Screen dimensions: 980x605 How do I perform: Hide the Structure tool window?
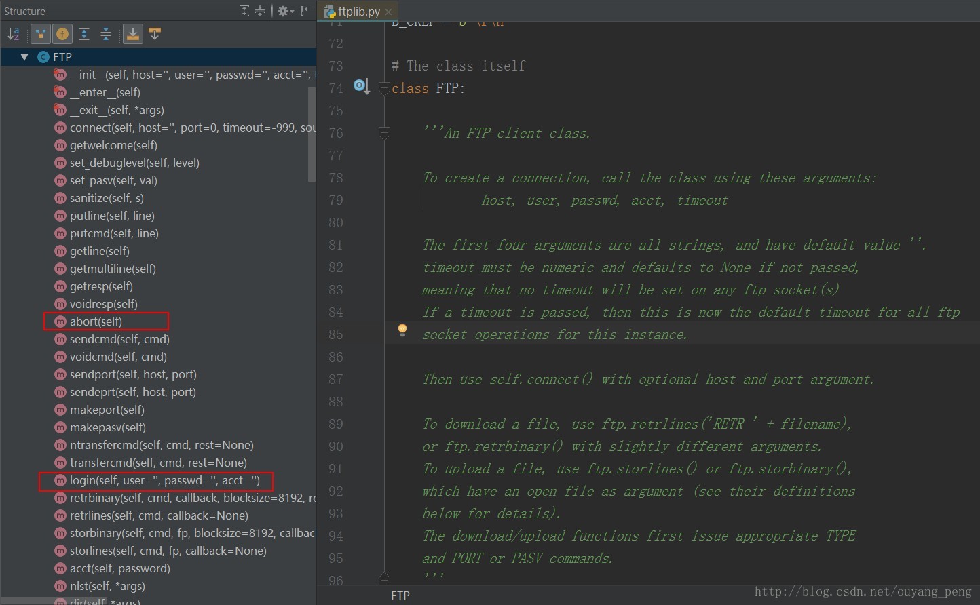tap(306, 11)
